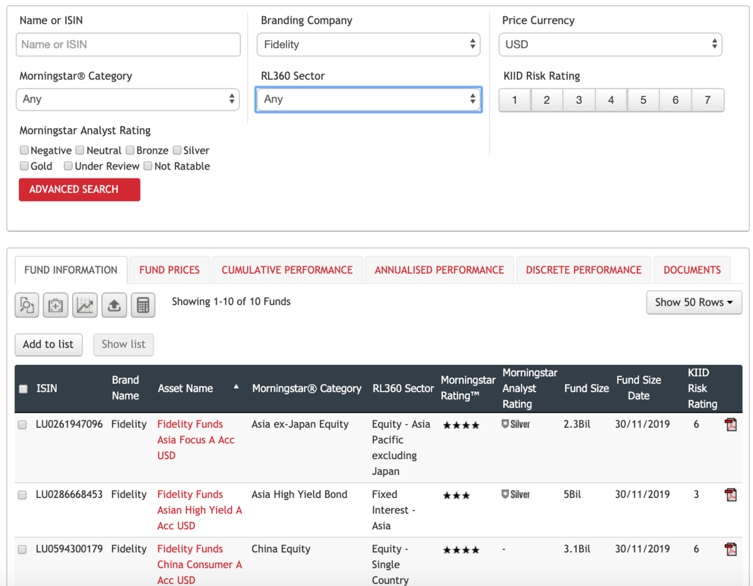This screenshot has width=753, height=586.
Task: Click the export upload icon
Action: (x=114, y=305)
